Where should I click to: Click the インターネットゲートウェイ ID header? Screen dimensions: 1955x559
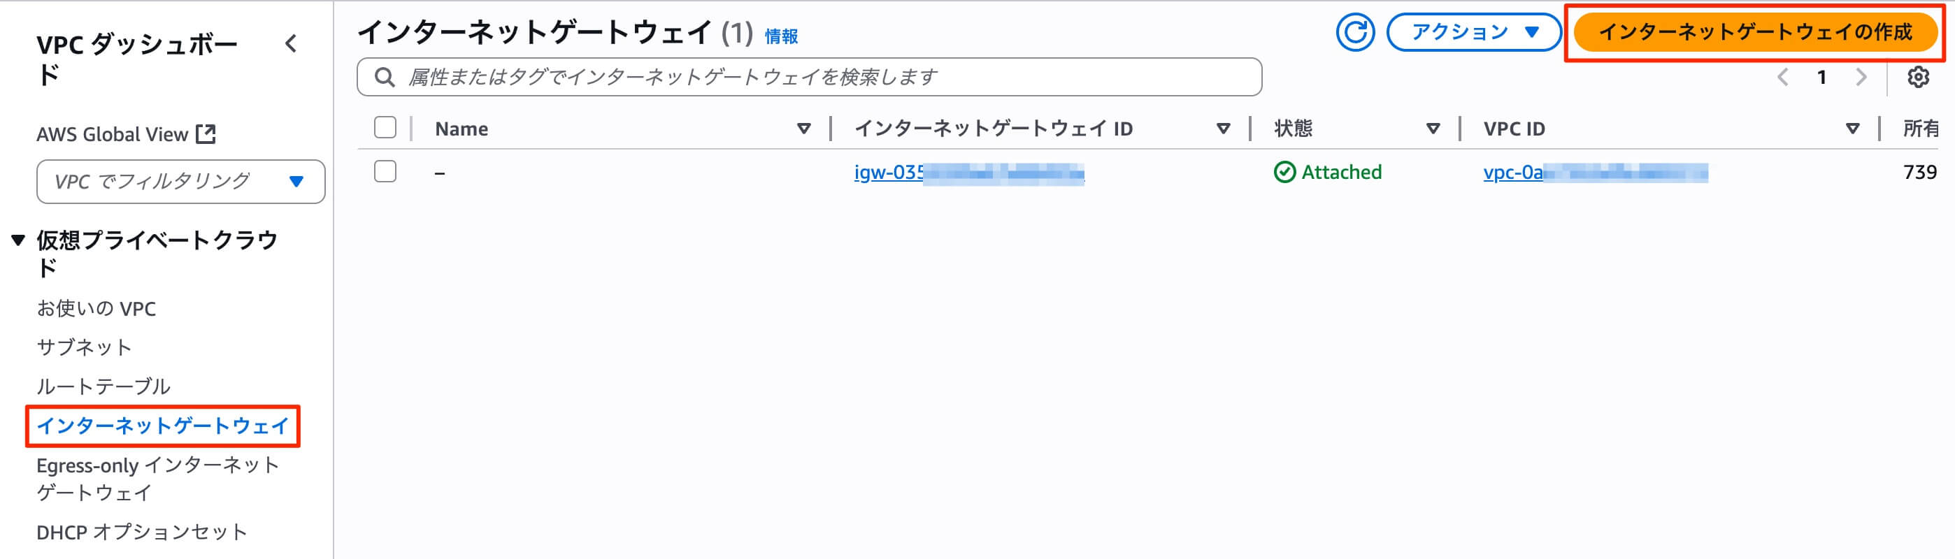994,129
